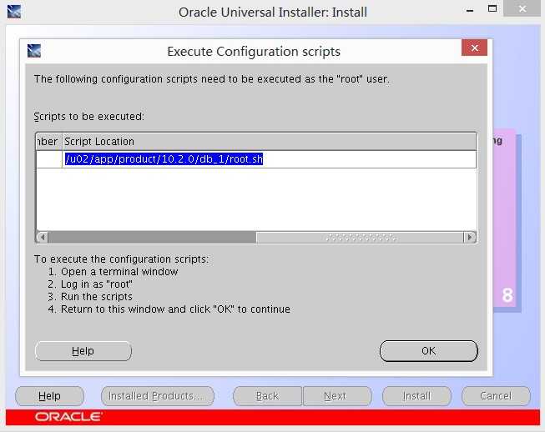
Task: Maximize the Oracle Universal Installer window
Action: pos(492,8)
